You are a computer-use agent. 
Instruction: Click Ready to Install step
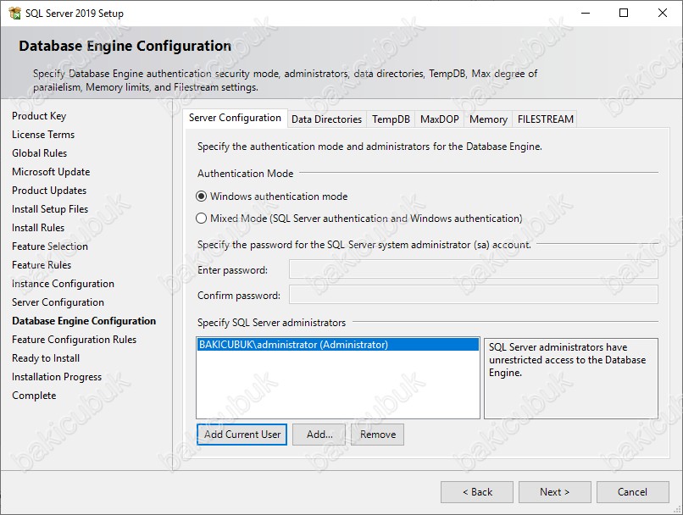coord(46,358)
